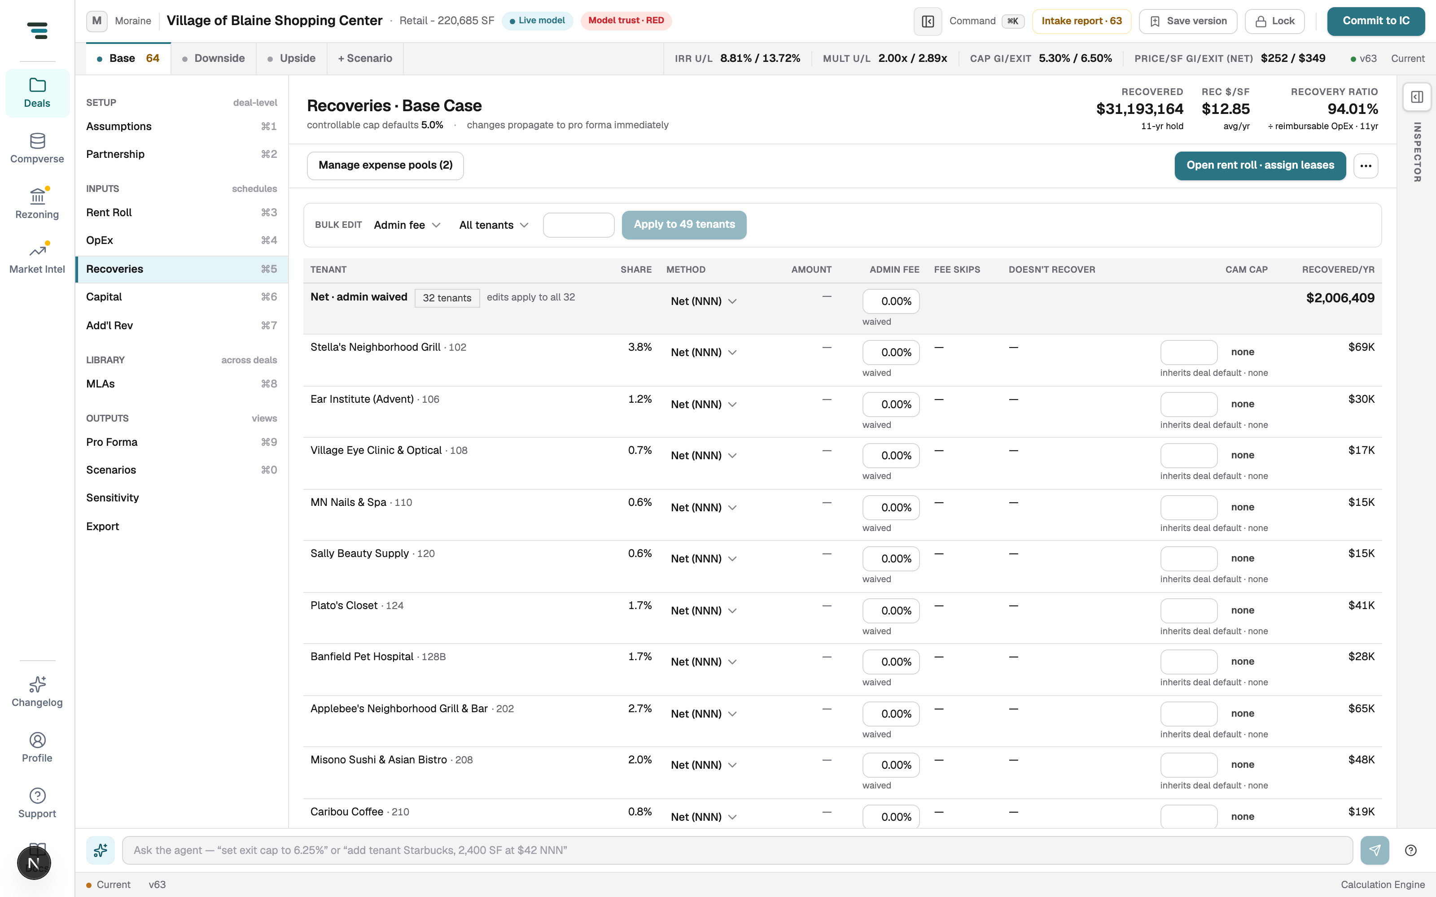The height and width of the screenshot is (897, 1436).
Task: Click the round N avatar badge
Action: [34, 862]
